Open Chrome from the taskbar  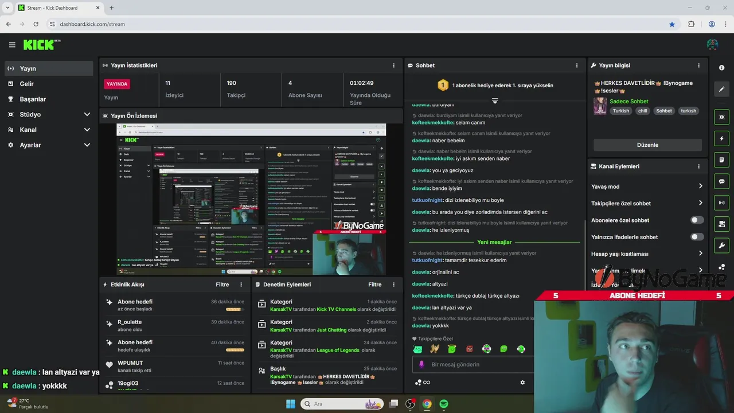coord(427,404)
